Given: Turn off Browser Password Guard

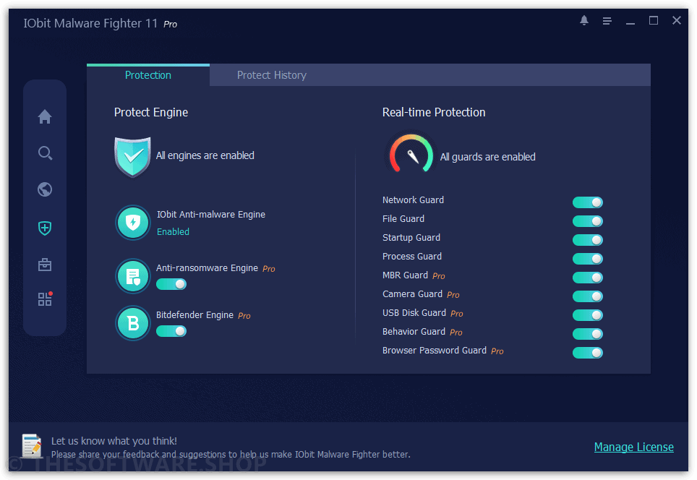Looking at the screenshot, I should (588, 353).
